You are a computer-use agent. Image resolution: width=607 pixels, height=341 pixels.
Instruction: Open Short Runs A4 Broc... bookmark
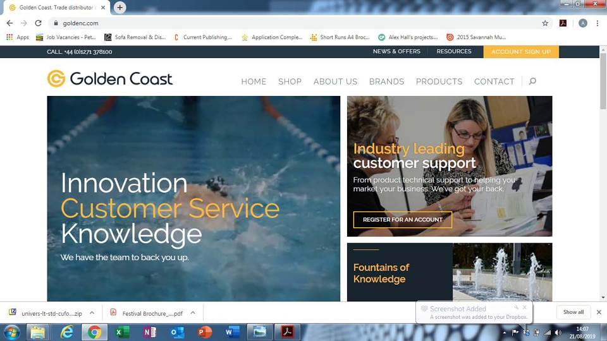(x=340, y=37)
